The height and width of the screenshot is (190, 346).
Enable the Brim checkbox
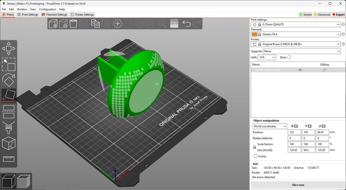pyautogui.click(x=289, y=57)
